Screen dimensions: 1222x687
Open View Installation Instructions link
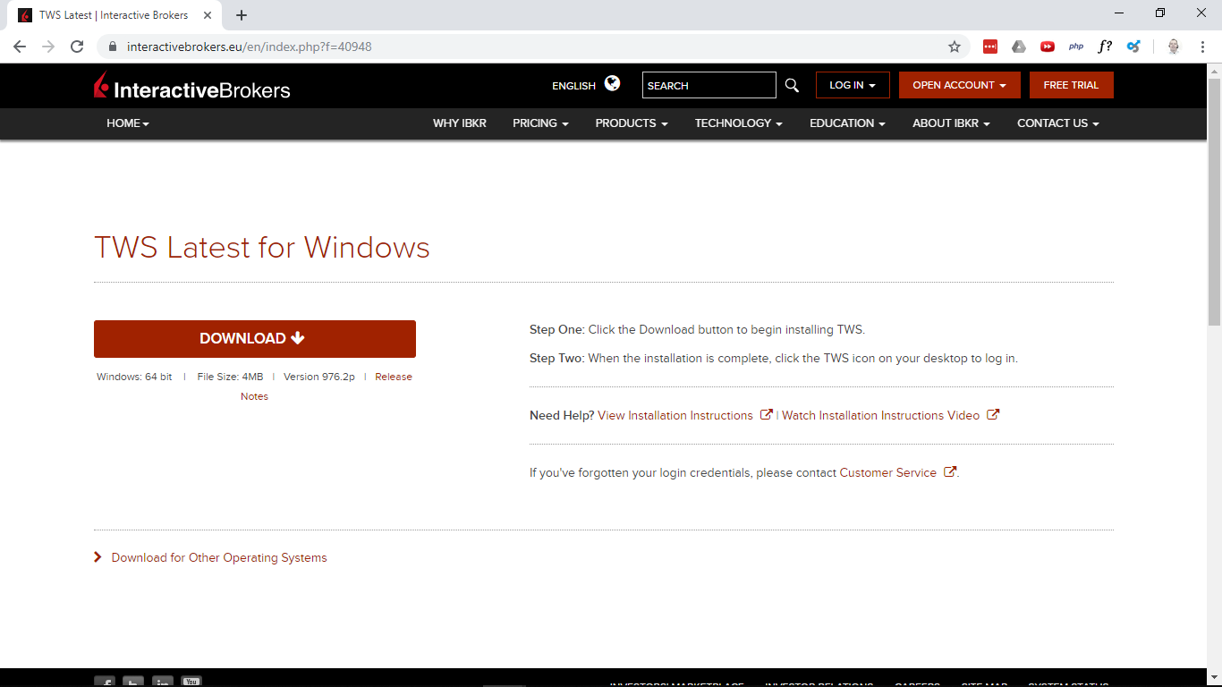675,415
